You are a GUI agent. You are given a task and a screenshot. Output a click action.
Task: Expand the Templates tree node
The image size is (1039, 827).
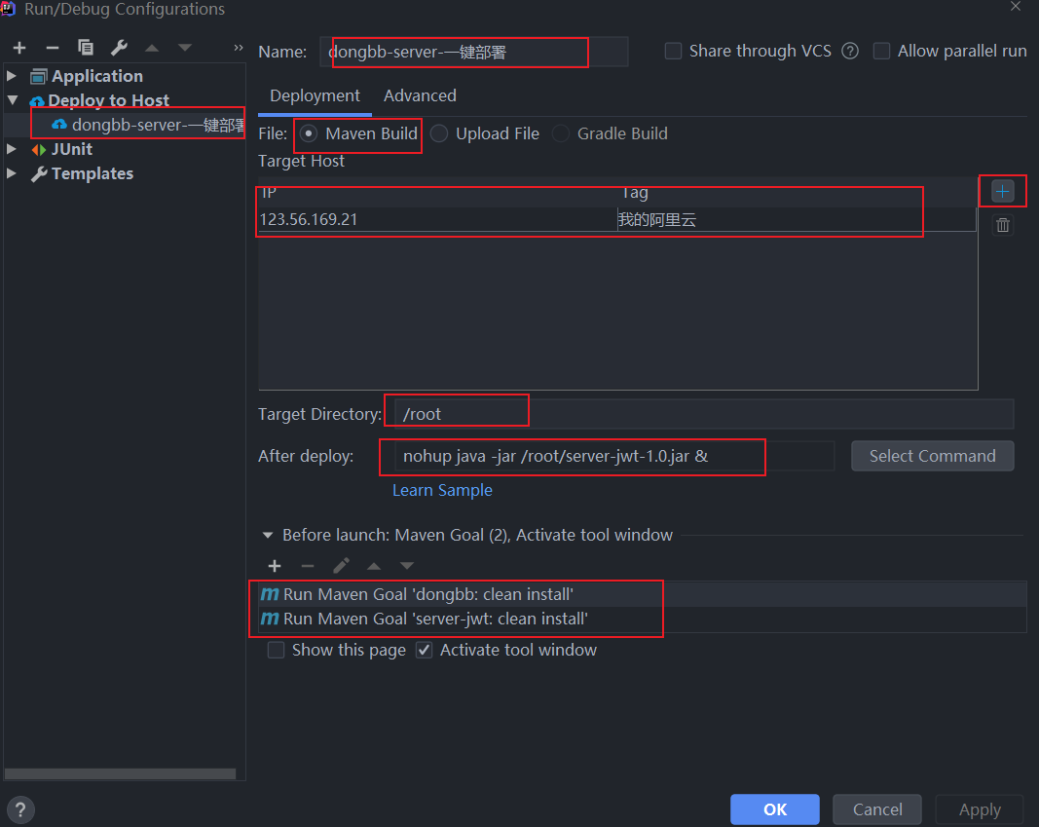[x=12, y=173]
